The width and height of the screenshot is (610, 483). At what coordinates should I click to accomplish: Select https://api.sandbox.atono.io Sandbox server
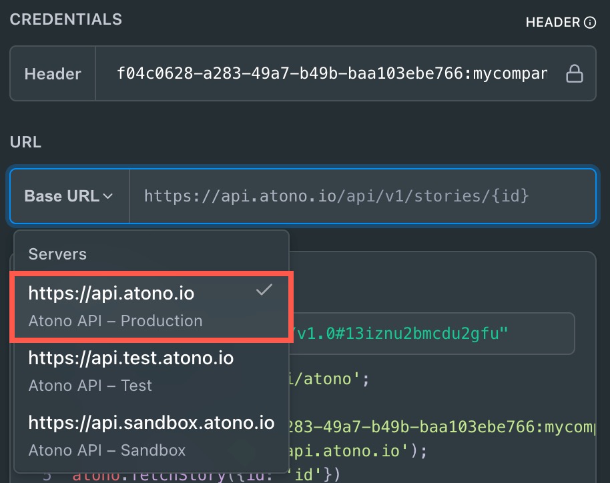[x=151, y=436]
